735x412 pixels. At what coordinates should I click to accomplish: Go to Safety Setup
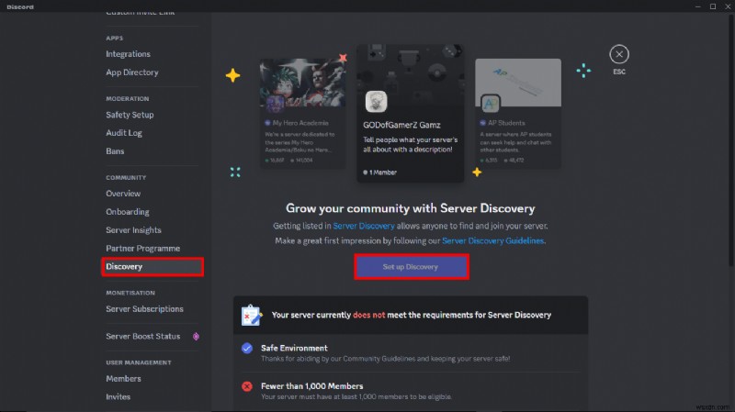click(130, 115)
